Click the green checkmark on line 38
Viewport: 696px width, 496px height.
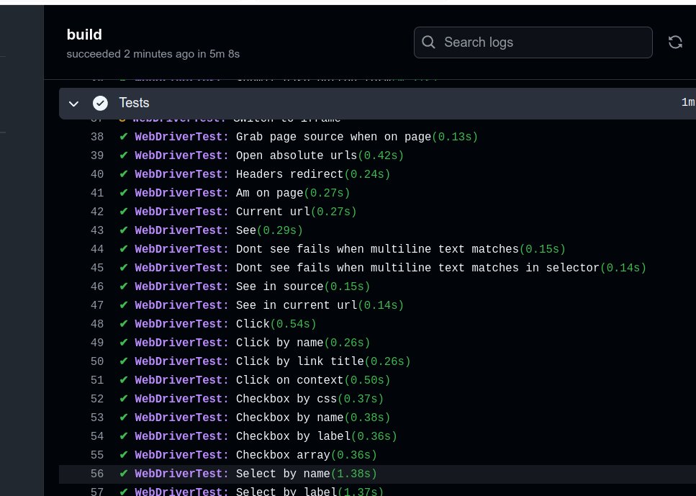click(124, 137)
